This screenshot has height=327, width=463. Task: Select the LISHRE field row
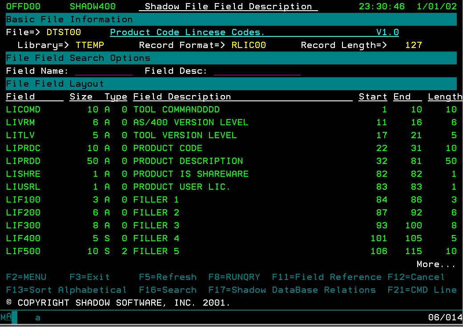pyautogui.click(x=231, y=174)
